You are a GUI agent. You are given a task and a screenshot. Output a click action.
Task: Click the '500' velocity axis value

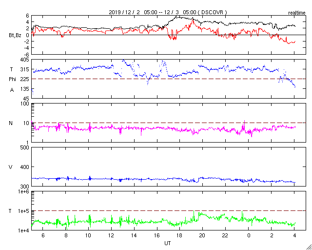point(25,147)
